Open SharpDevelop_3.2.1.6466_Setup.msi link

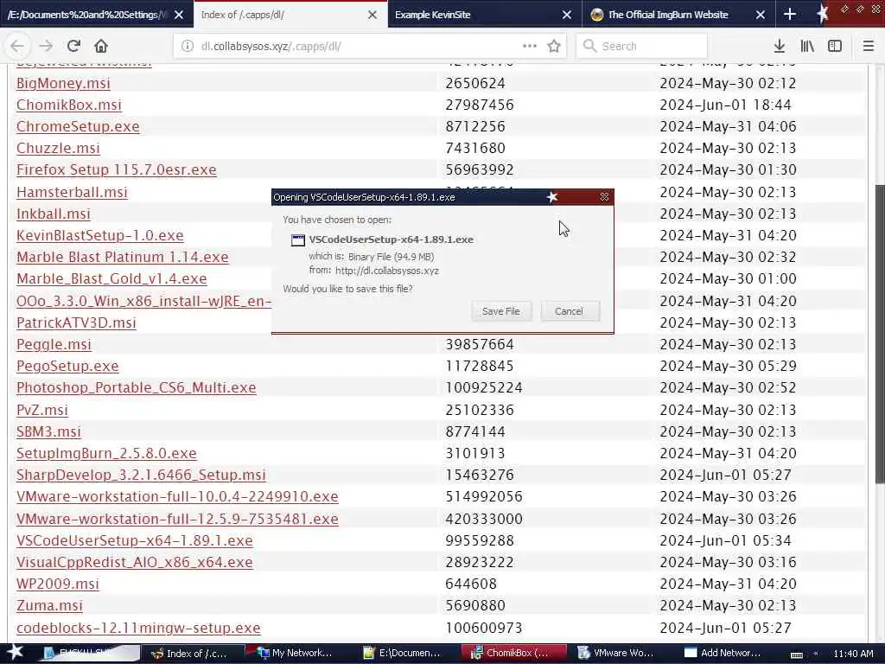click(x=141, y=475)
